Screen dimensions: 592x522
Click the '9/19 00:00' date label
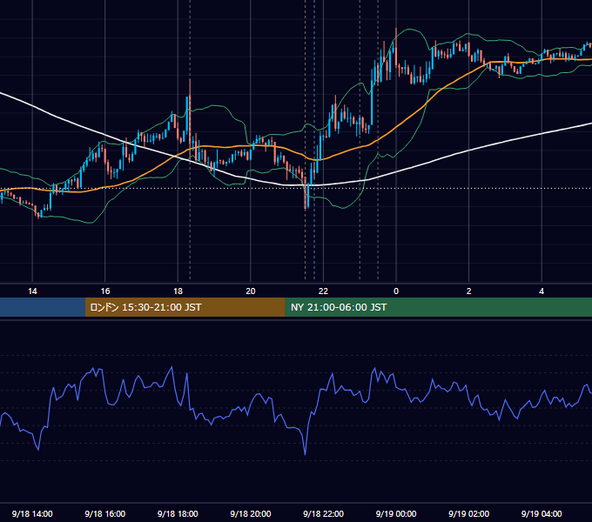tap(396, 513)
